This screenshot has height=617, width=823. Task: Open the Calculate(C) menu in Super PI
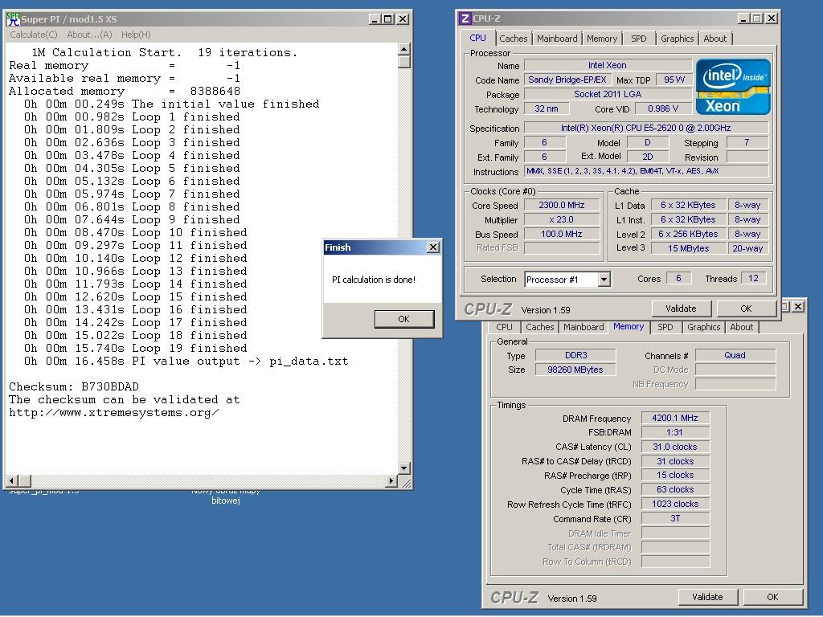(x=34, y=35)
